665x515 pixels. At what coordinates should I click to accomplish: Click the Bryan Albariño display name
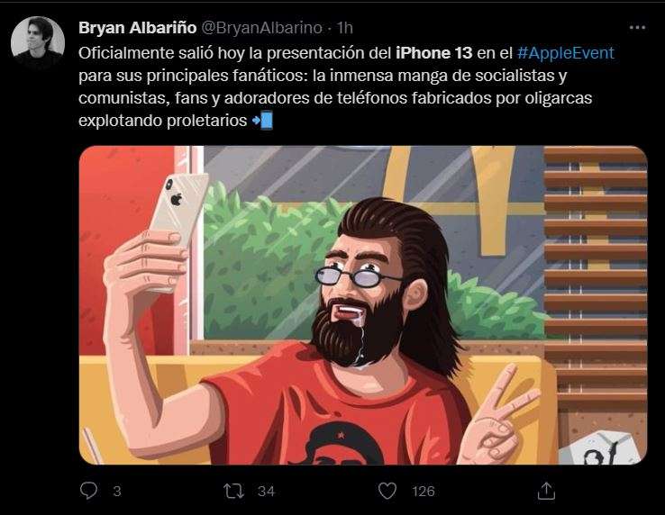coord(137,28)
